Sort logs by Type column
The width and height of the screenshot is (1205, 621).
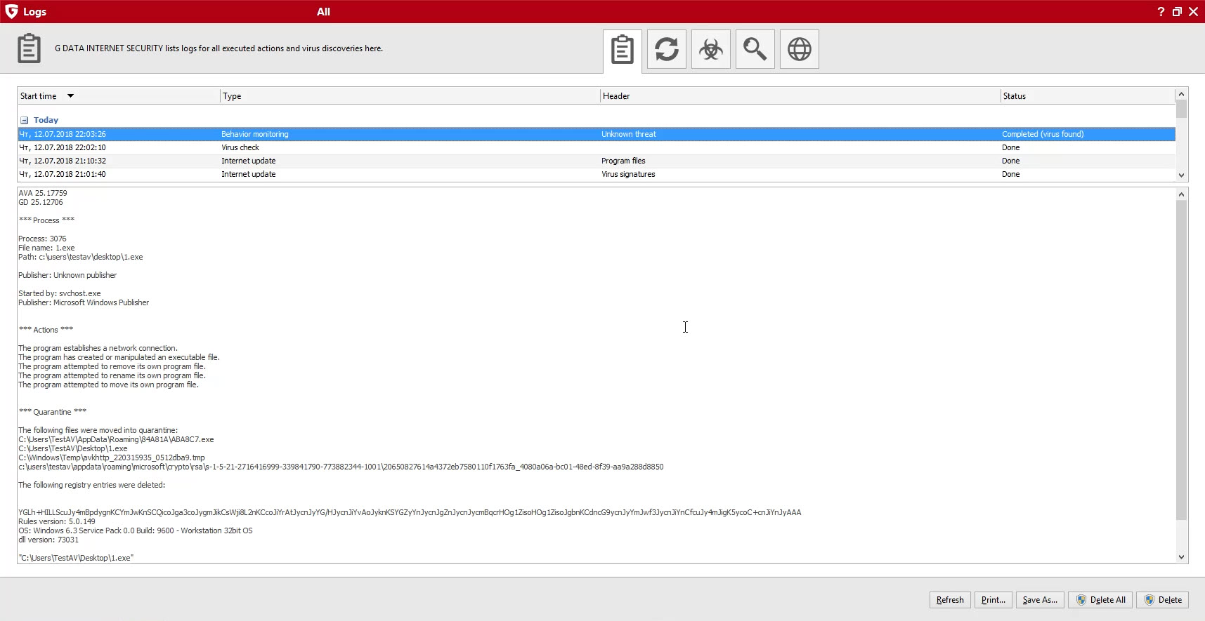[410, 96]
